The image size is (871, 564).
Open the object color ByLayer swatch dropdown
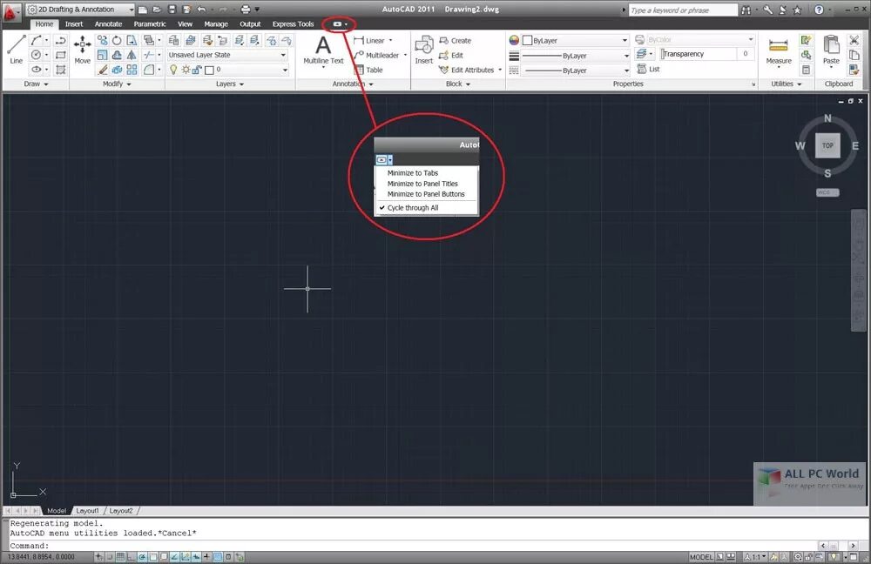576,41
